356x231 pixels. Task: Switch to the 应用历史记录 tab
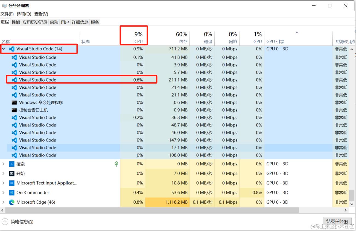[x=35, y=22]
